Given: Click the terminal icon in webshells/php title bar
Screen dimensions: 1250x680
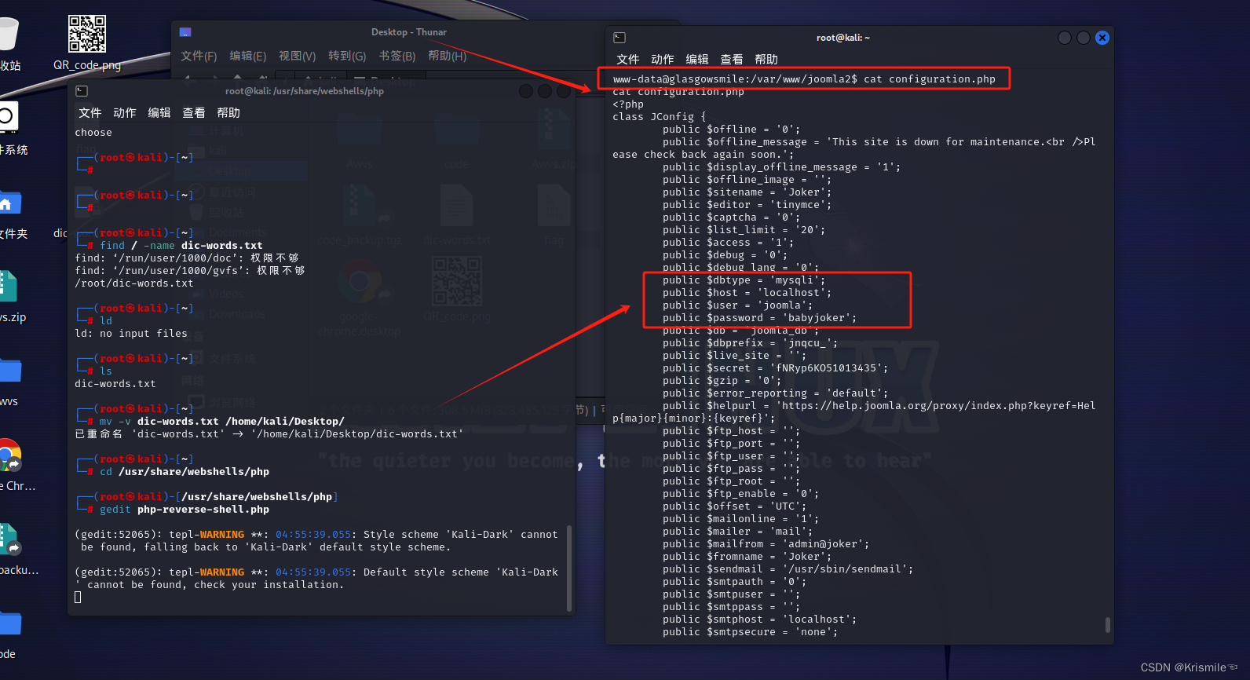Looking at the screenshot, I should (82, 91).
